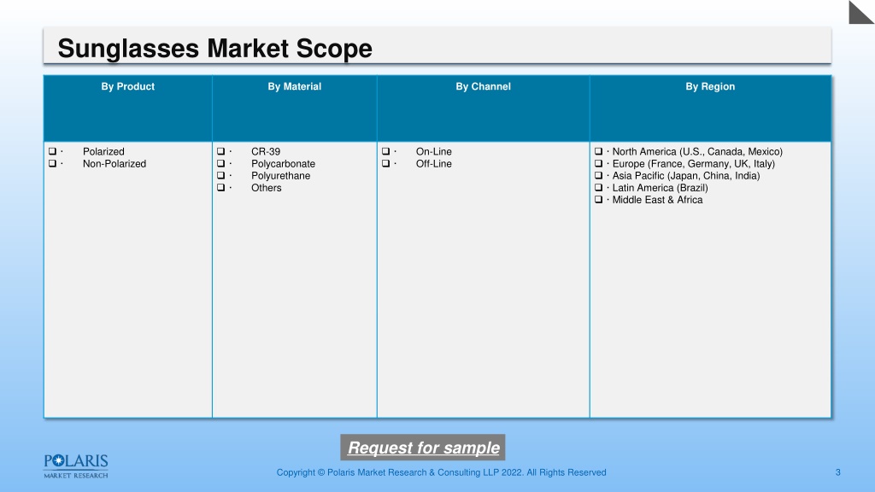The width and height of the screenshot is (875, 492).
Task: Click the text Non-Polarized
Action: [x=115, y=163]
